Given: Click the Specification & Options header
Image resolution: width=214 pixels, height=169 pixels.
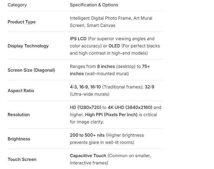Looking at the screenshot, I should pyautogui.click(x=94, y=5).
